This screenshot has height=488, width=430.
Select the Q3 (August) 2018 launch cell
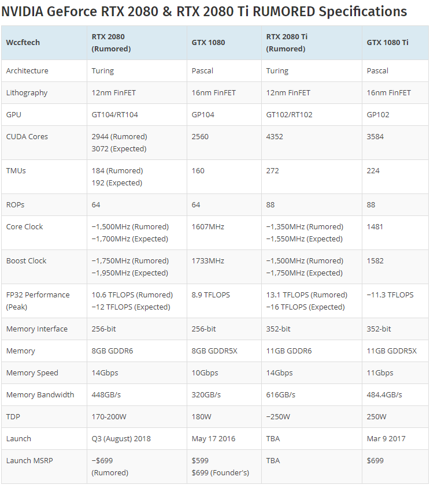(x=137, y=439)
